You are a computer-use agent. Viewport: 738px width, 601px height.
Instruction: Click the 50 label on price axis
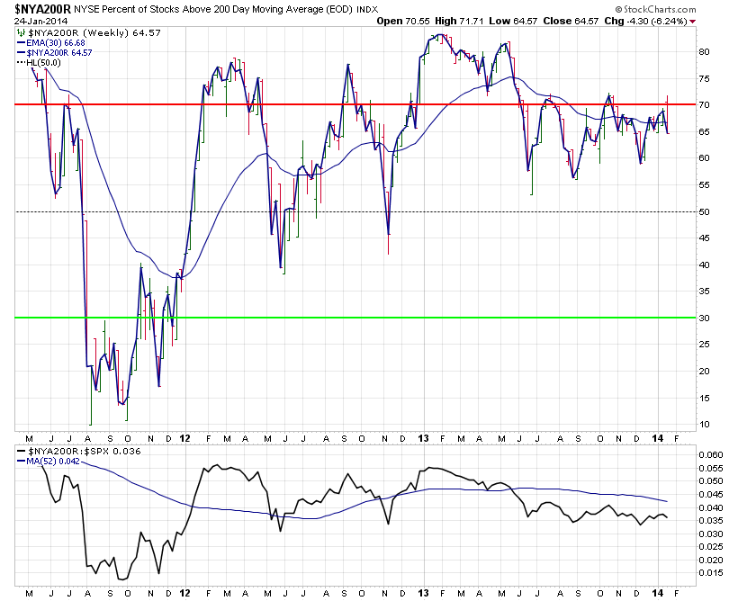click(x=704, y=211)
